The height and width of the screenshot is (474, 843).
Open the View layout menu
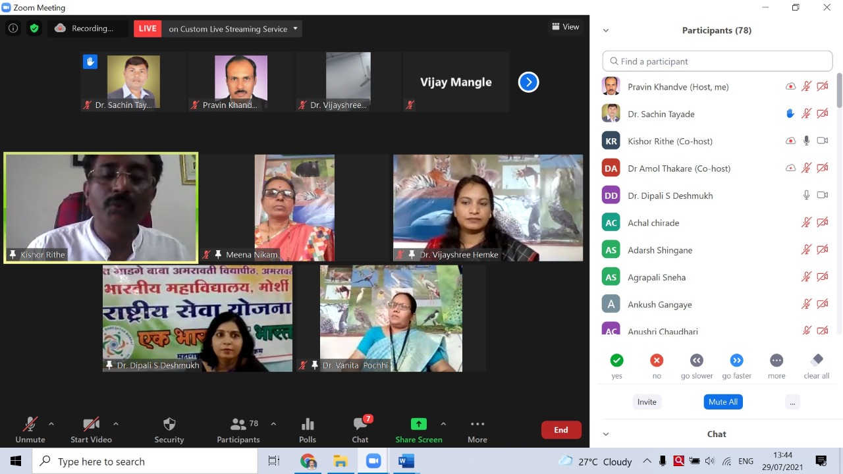(x=566, y=27)
